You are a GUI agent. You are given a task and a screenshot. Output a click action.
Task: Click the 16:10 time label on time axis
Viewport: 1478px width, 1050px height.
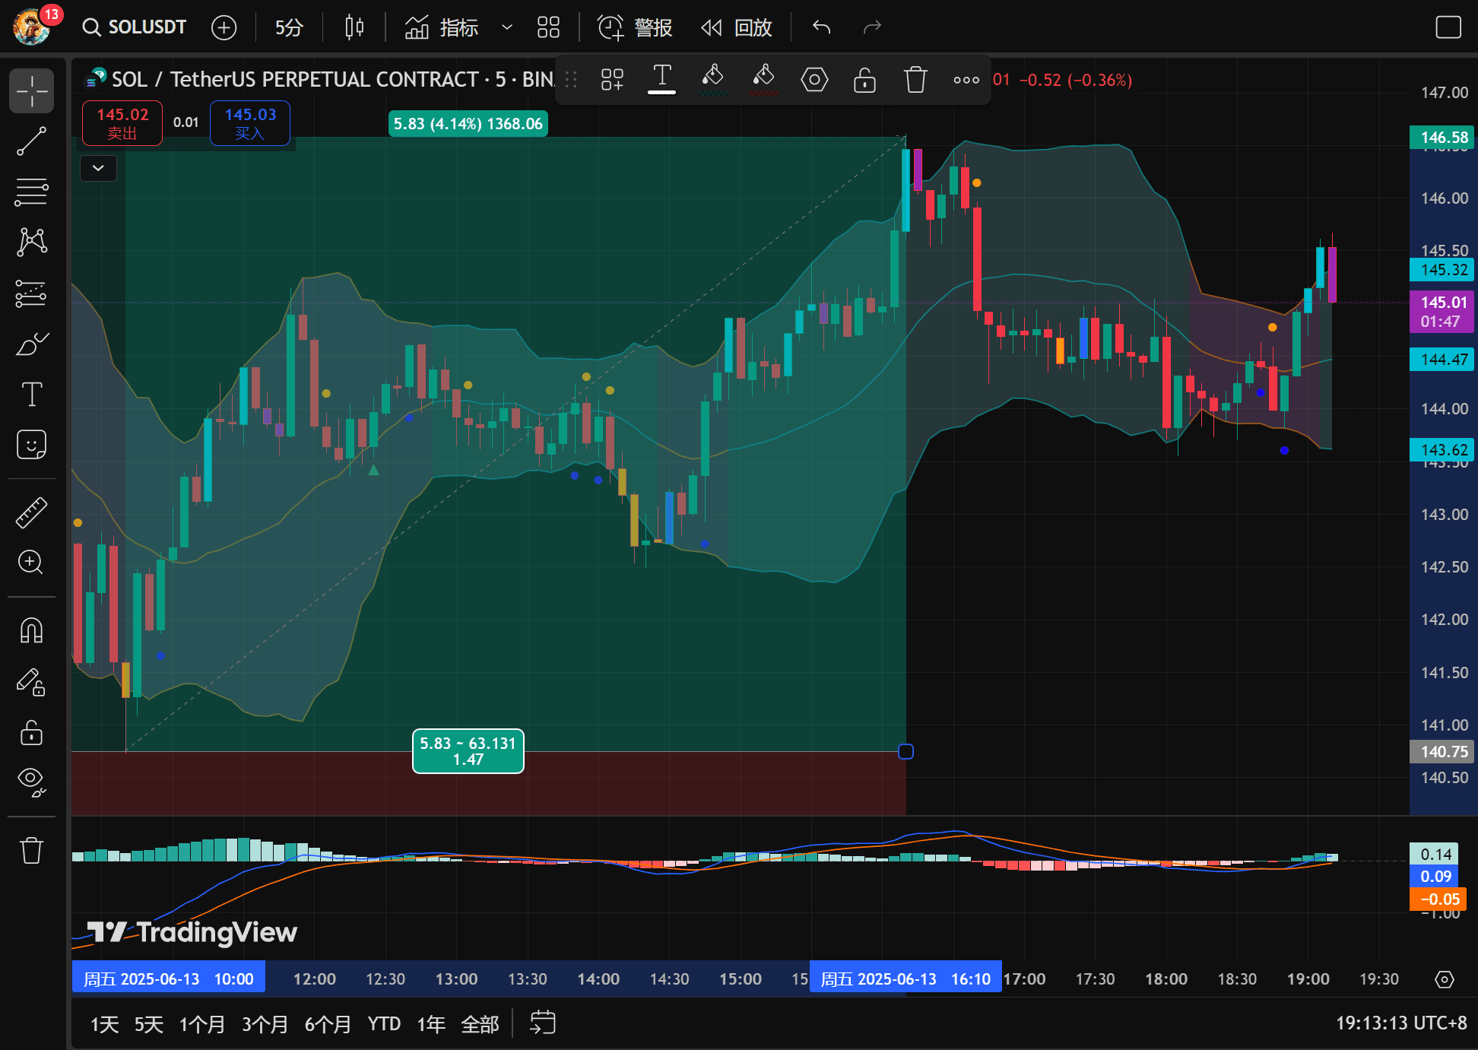[906, 979]
